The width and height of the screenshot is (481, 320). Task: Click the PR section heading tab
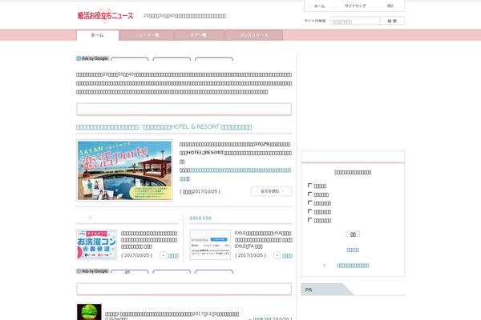pos(327,290)
